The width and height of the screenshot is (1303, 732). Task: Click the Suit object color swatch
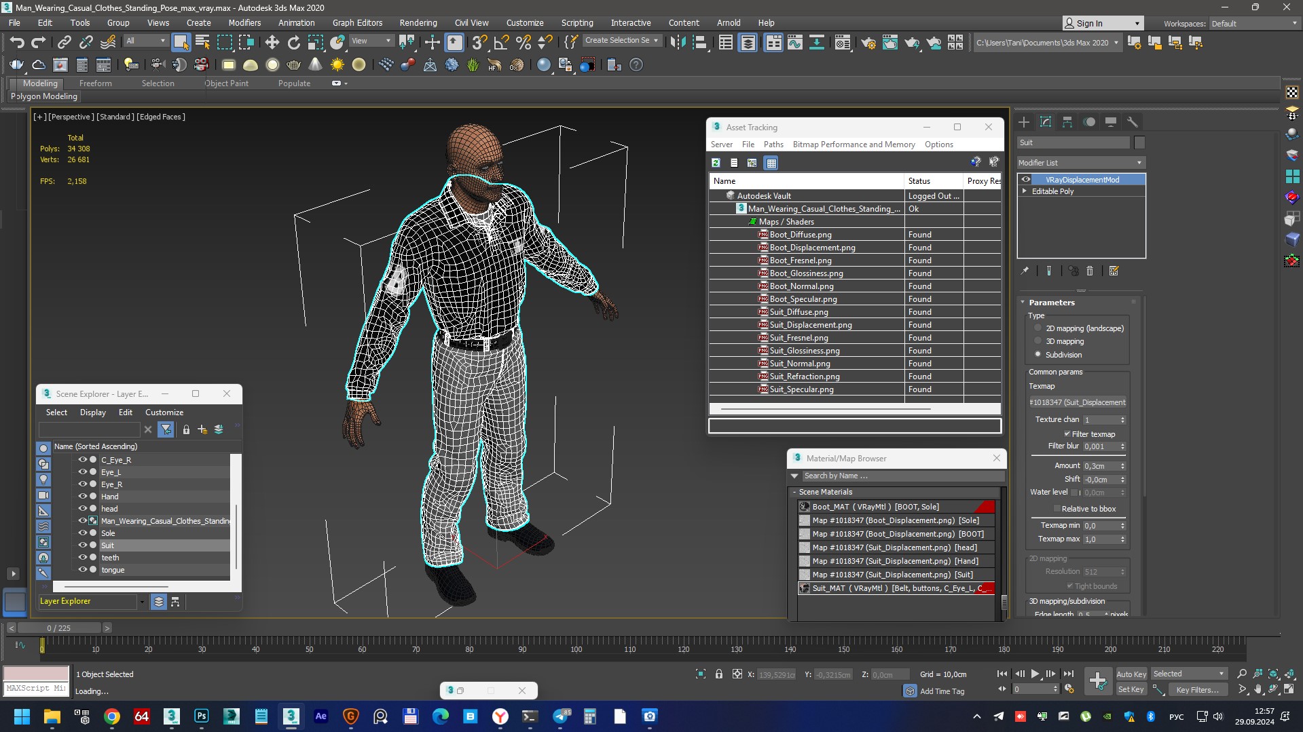1139,142
